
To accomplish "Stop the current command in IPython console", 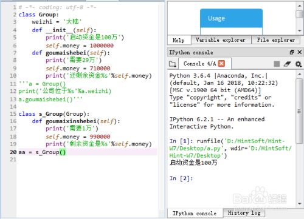I will click(x=277, y=64).
